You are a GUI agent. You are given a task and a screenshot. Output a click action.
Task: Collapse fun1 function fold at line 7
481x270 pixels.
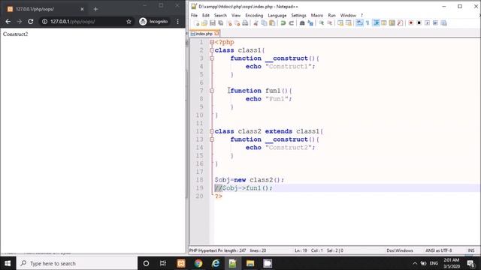pos(212,91)
